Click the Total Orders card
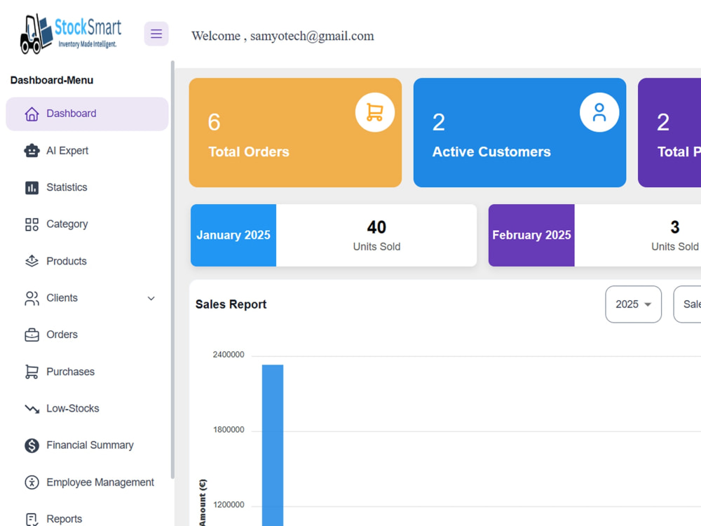 295,133
